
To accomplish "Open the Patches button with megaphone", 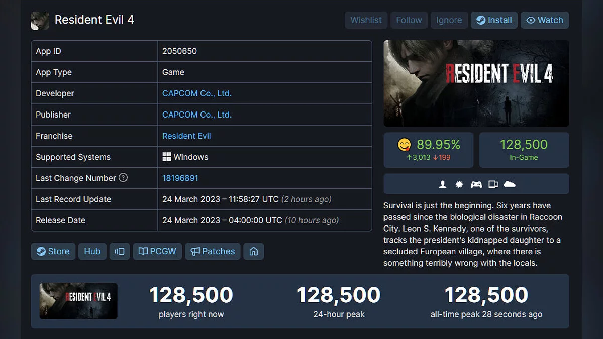I will point(213,251).
